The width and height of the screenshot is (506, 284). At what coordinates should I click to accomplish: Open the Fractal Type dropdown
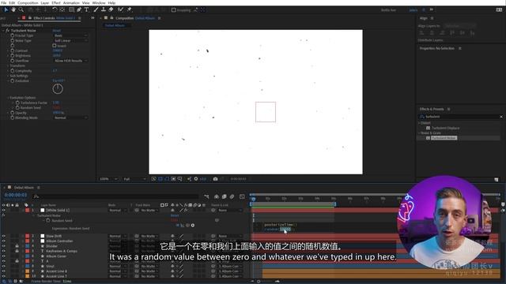coord(70,35)
